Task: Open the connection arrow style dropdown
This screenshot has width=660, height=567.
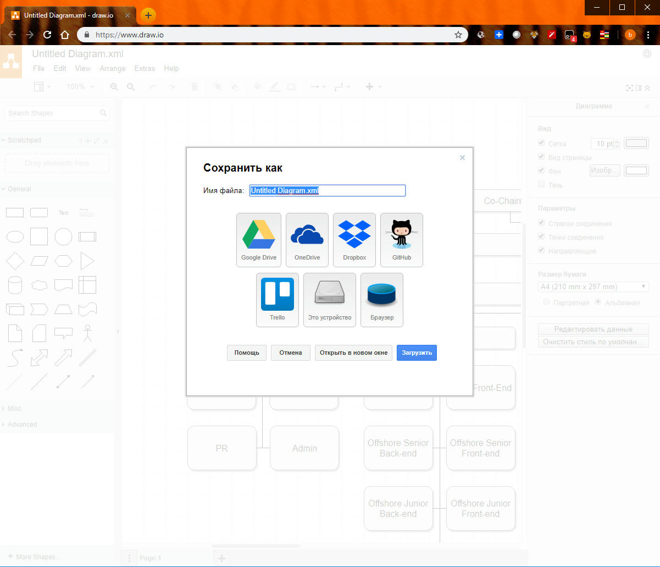Action: tap(318, 87)
